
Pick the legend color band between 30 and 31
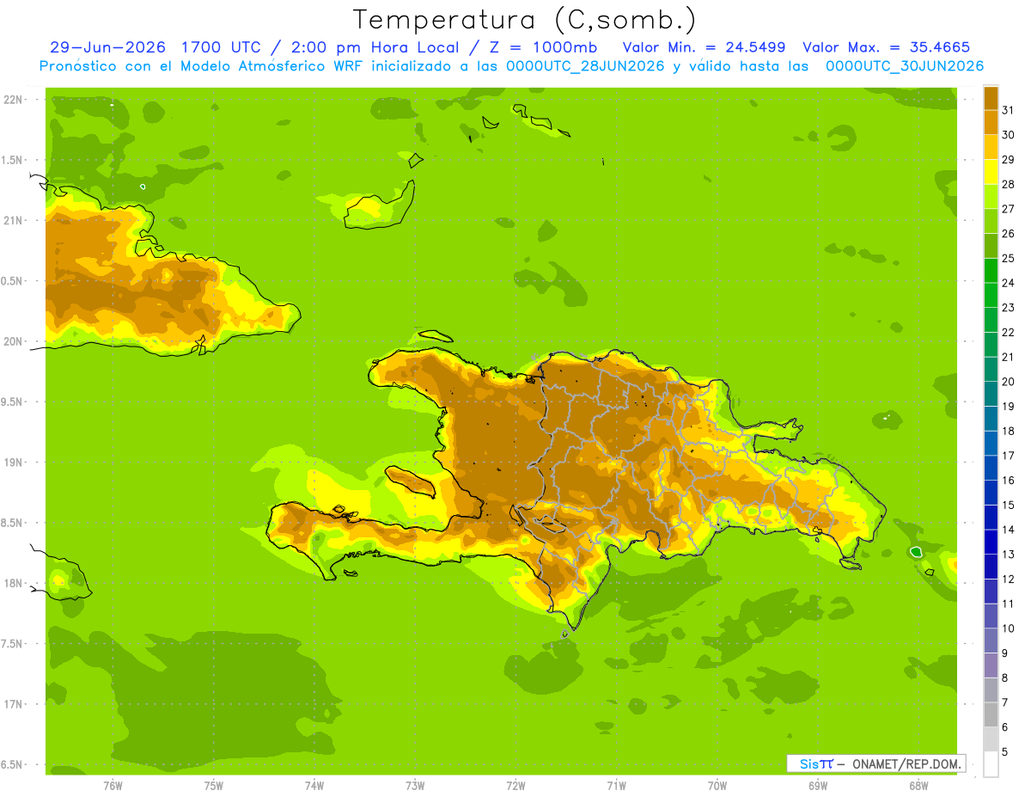(991, 121)
